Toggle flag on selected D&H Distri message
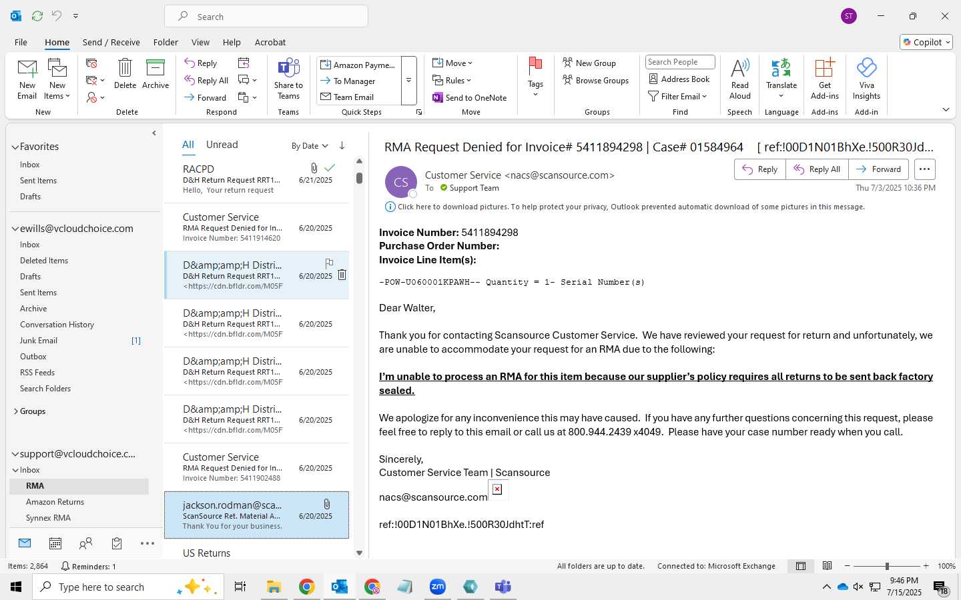 pyautogui.click(x=329, y=263)
